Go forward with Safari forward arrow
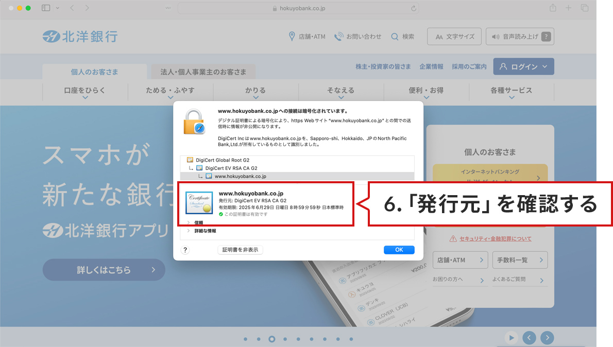Image resolution: width=613 pixels, height=347 pixels. tap(87, 8)
